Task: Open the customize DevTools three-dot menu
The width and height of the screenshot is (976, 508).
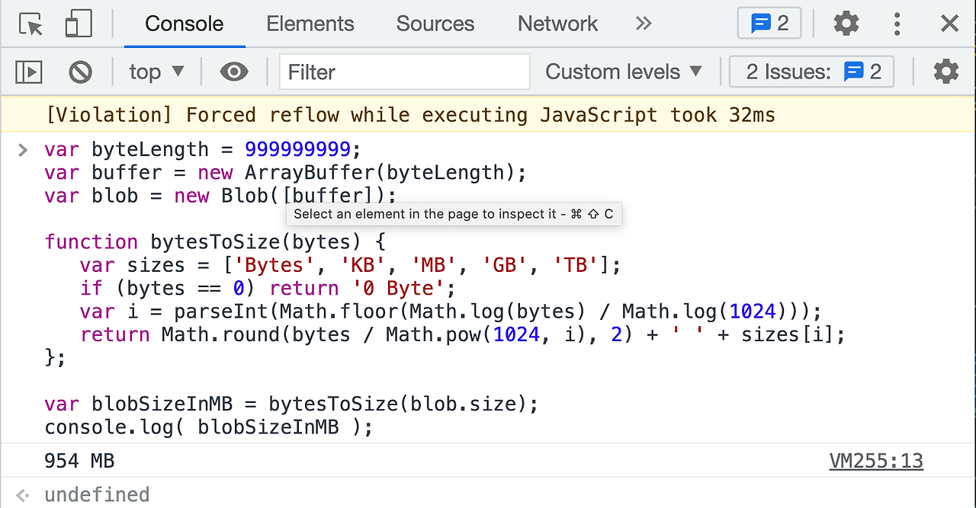Action: pos(897,24)
